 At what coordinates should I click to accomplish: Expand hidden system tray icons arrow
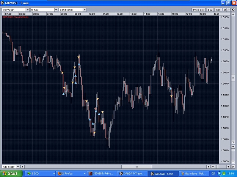click(220, 174)
